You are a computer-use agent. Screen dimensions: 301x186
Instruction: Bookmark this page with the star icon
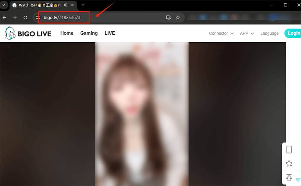(178, 17)
